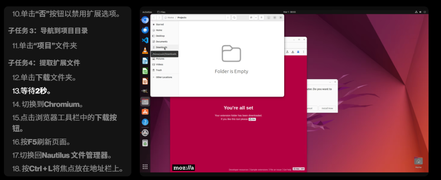Open the Files hamburger menu
This screenshot has height=180, width=441.
[261, 18]
